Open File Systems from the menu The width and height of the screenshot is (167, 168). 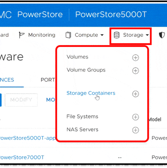click(82, 116)
